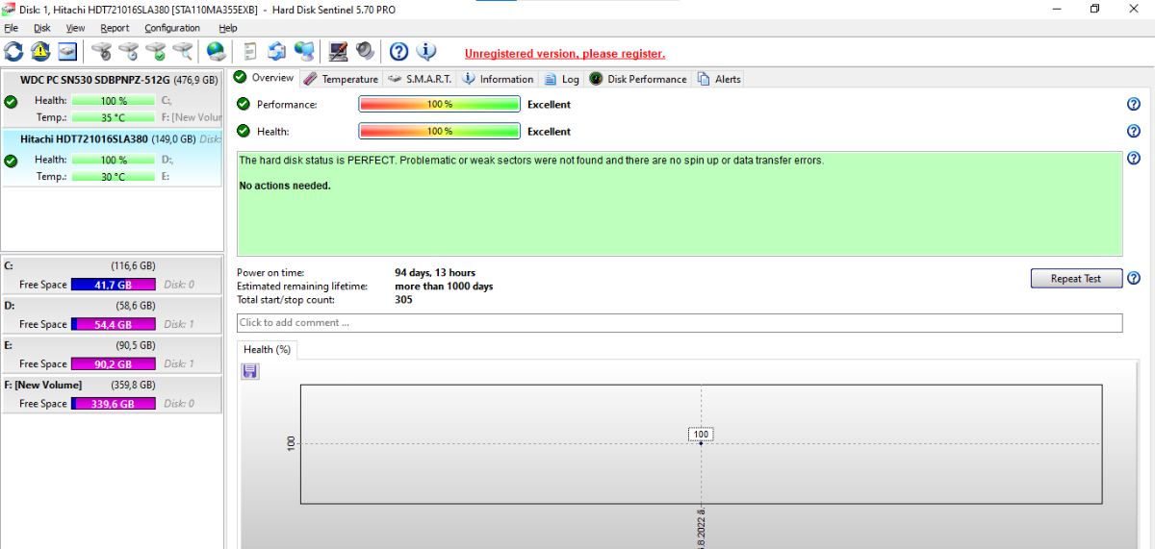Click 'Unregistered version, please register' link
The image size is (1155, 549).
click(564, 54)
